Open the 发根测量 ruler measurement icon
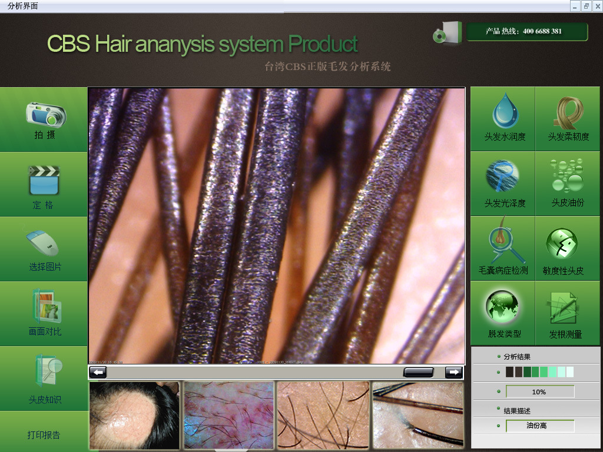This screenshot has height=452, width=603. (x=562, y=308)
